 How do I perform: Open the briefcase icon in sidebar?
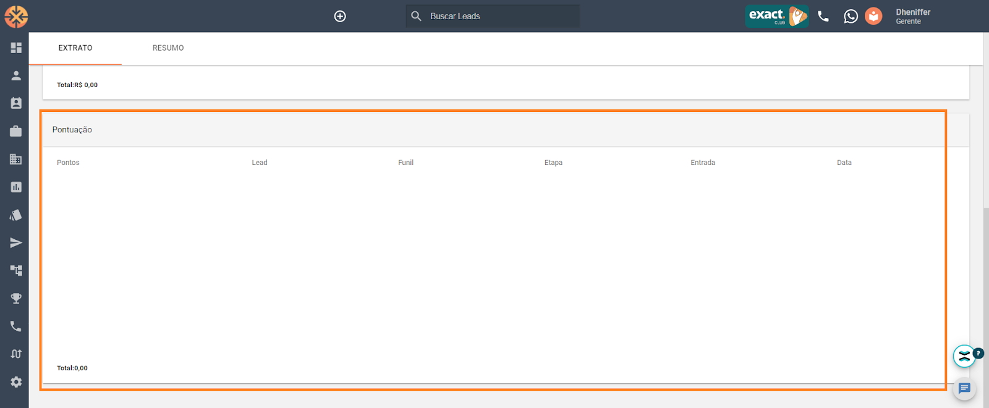(16, 131)
